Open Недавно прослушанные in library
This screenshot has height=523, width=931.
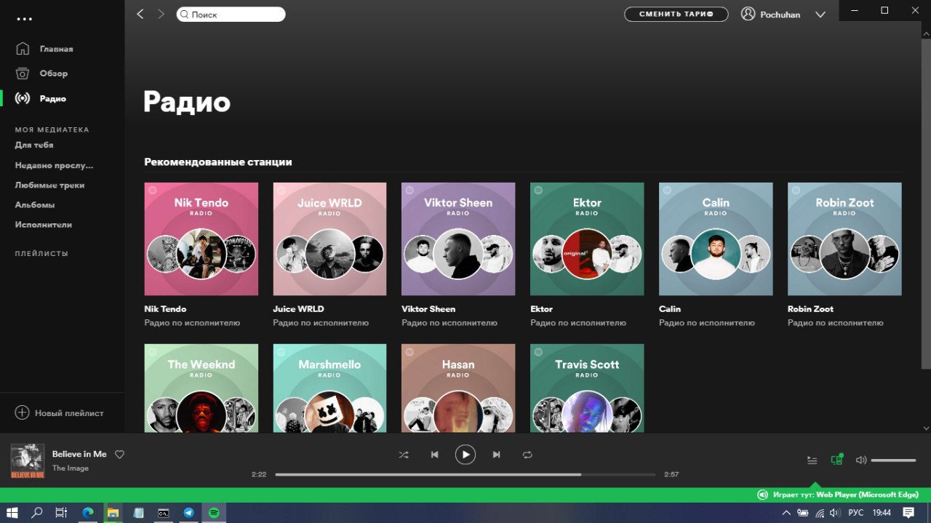(x=54, y=165)
